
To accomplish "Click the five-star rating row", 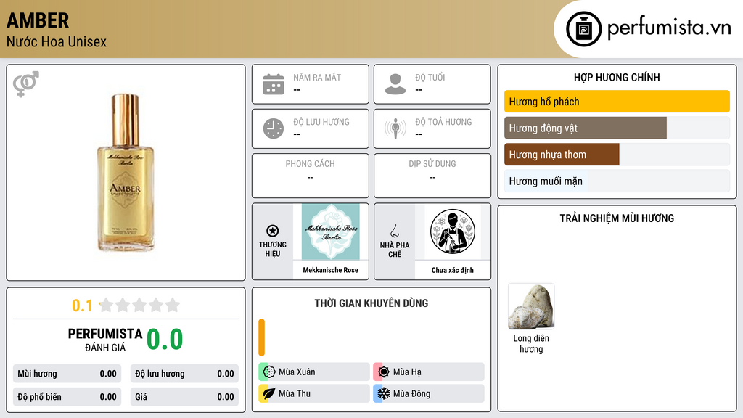I will point(140,305).
